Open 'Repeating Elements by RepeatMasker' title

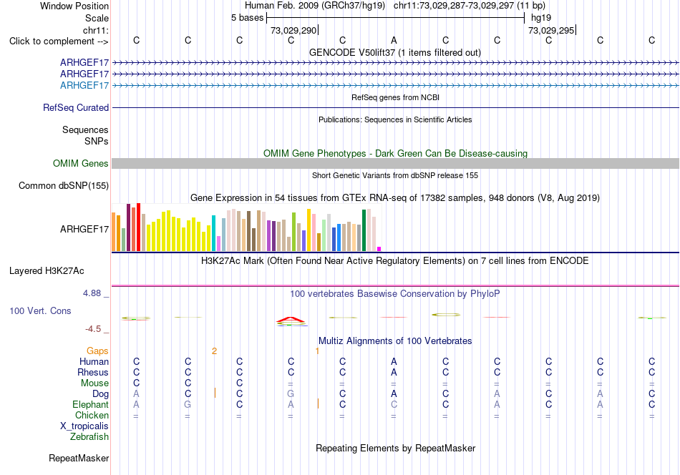(x=395, y=449)
